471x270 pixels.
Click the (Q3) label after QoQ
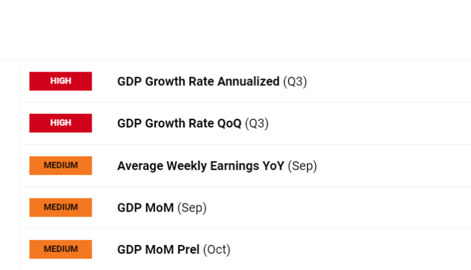(x=256, y=124)
